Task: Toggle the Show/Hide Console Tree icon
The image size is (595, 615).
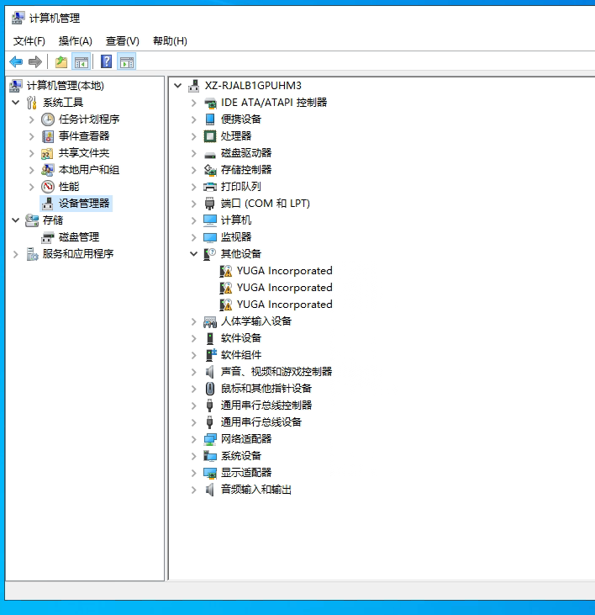Action: pos(82,61)
